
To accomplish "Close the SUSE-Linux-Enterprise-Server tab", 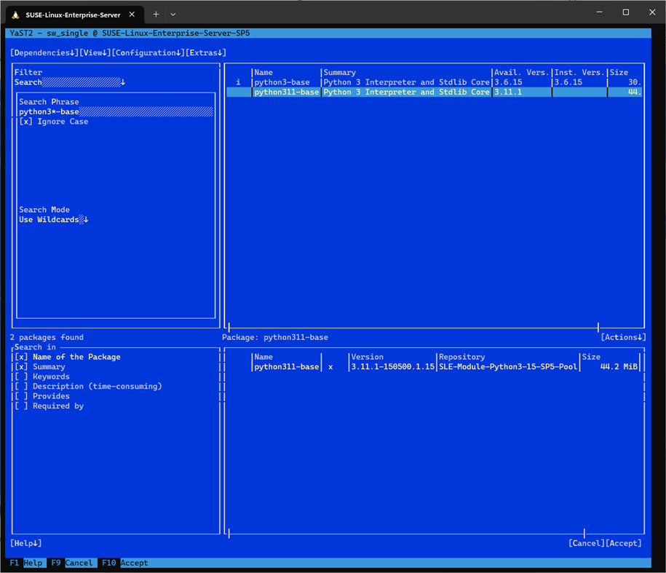I will pyautogui.click(x=132, y=15).
